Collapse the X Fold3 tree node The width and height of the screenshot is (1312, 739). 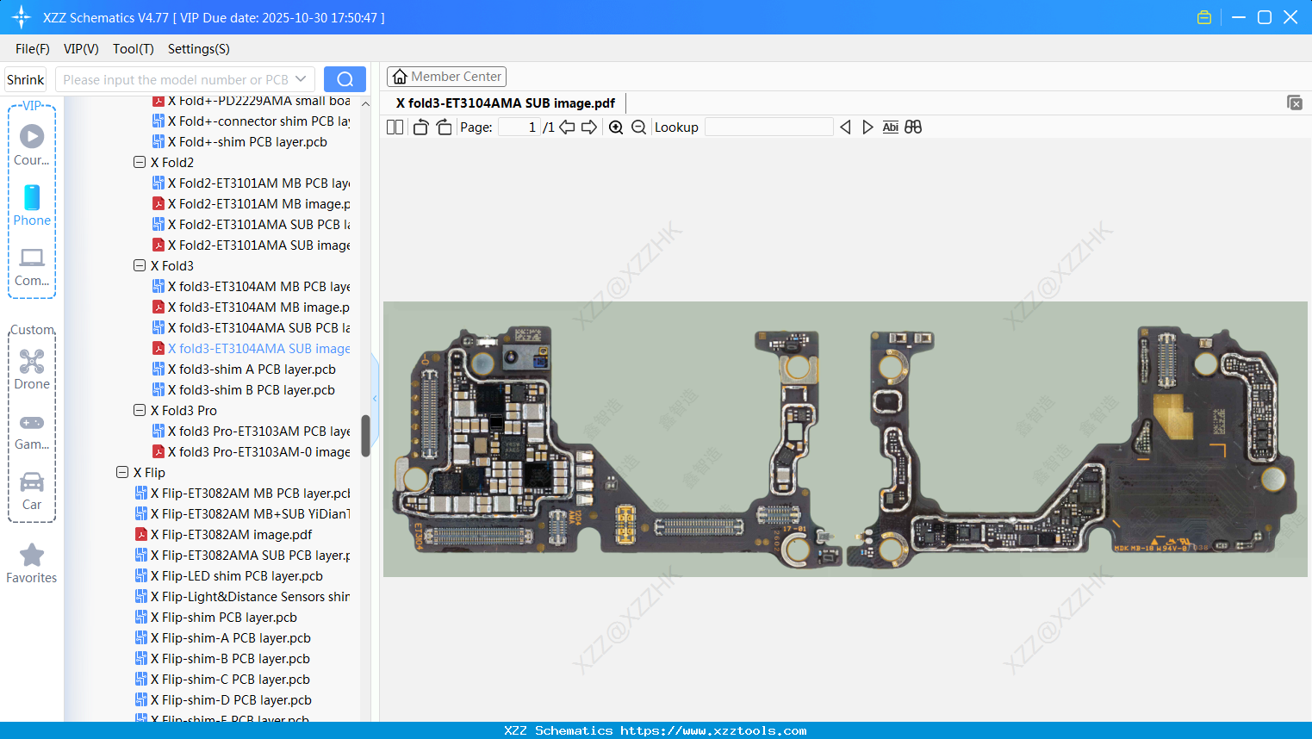point(140,266)
